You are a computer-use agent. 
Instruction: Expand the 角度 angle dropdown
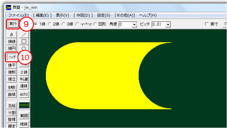click(x=135, y=24)
